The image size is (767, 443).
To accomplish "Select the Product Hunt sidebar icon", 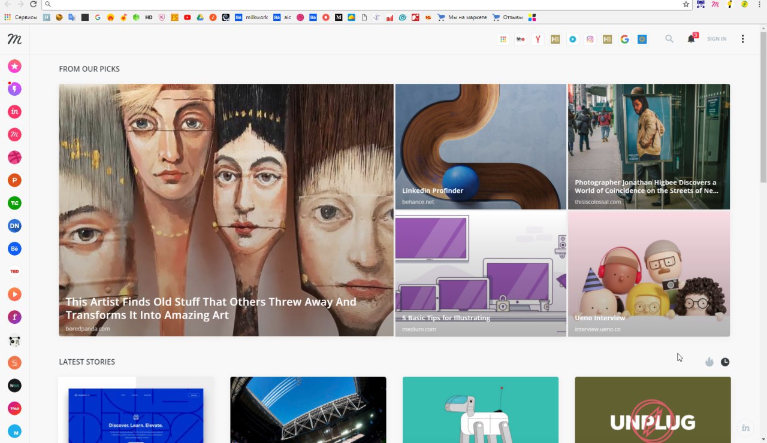I will [14, 180].
